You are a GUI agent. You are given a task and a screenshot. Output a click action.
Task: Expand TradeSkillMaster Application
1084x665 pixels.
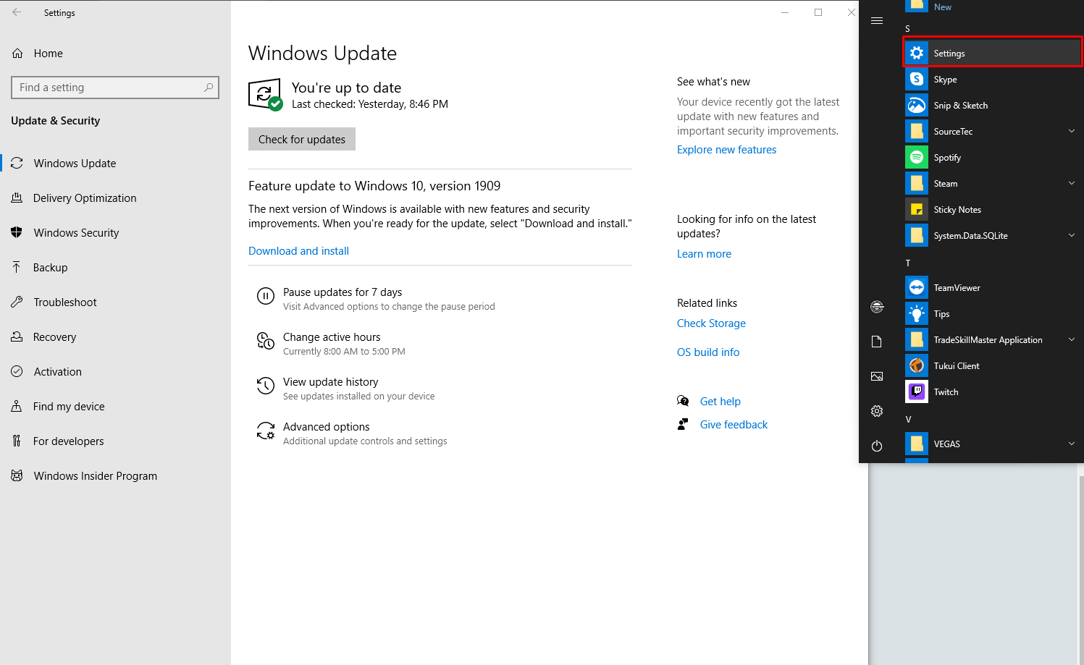[1072, 339]
